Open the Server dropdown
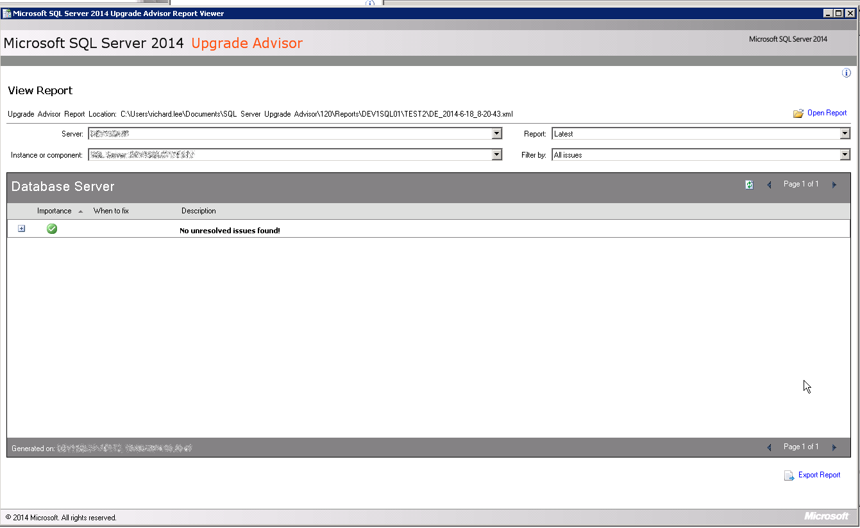 [497, 133]
